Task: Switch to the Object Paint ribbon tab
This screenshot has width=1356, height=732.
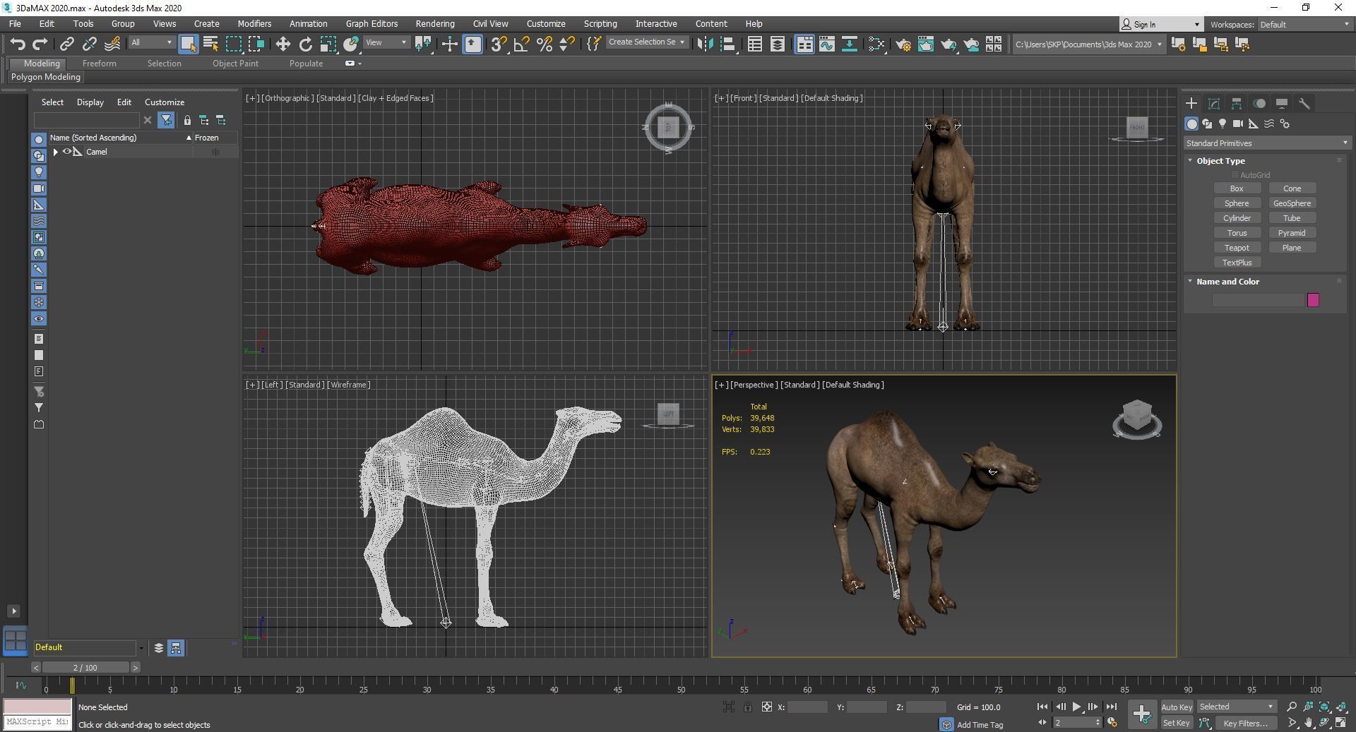Action: (x=235, y=63)
